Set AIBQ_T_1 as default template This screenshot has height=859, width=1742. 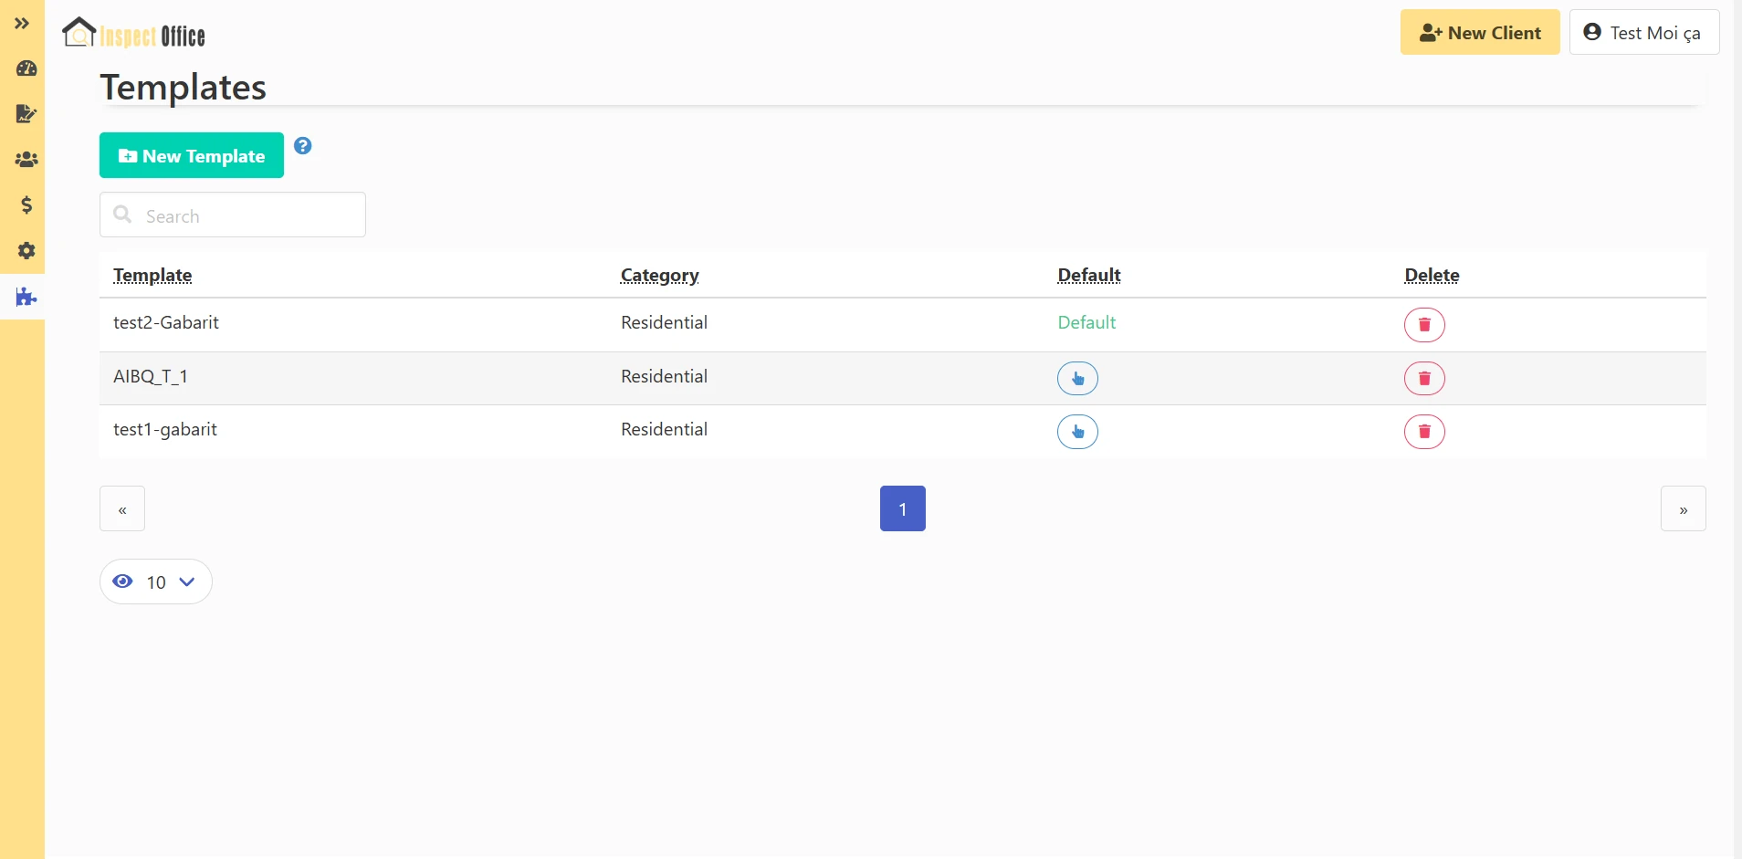[1077, 379]
